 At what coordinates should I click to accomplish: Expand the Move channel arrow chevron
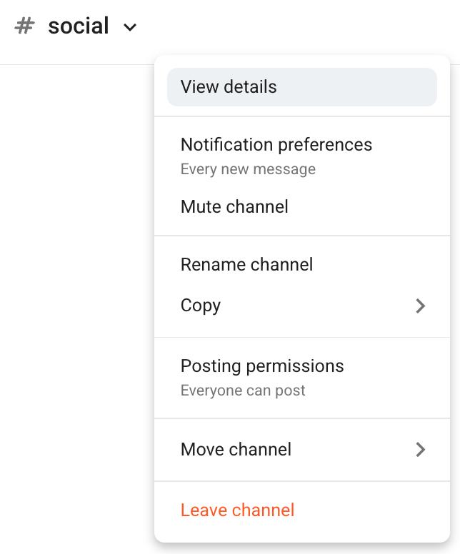click(x=421, y=450)
